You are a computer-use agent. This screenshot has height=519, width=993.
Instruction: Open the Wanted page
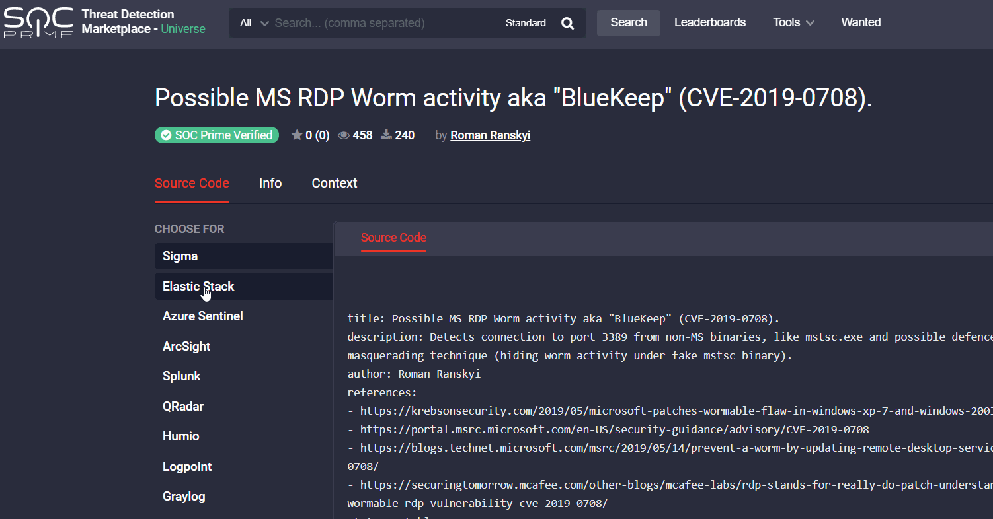(861, 22)
